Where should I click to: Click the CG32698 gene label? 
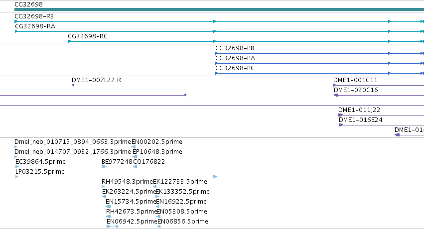tap(28, 4)
